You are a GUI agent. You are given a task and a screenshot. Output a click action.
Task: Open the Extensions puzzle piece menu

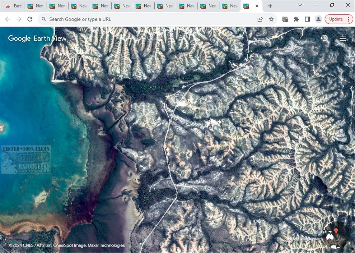(296, 19)
